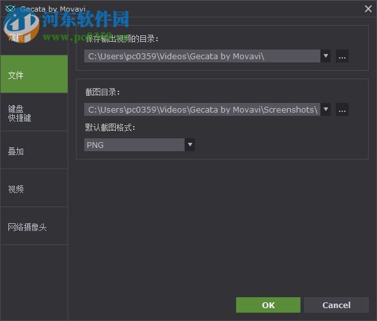Screen dimensions: 377x321
Task: Open the PNG screenshot format dropdown
Action: (x=140, y=145)
